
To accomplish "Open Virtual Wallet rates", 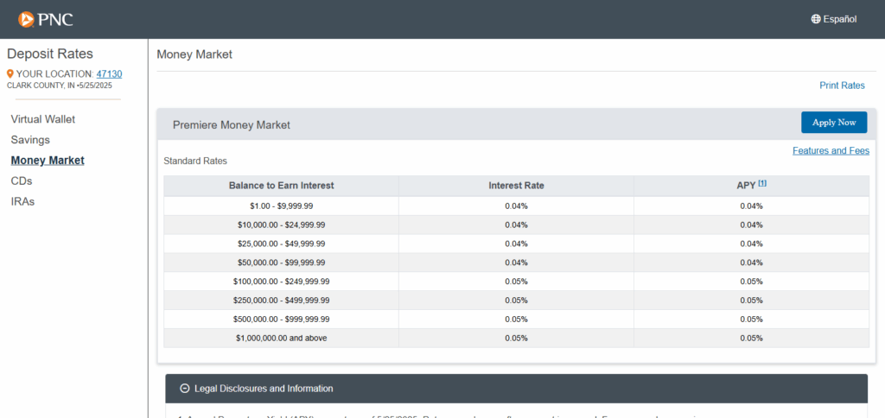I will click(x=43, y=119).
